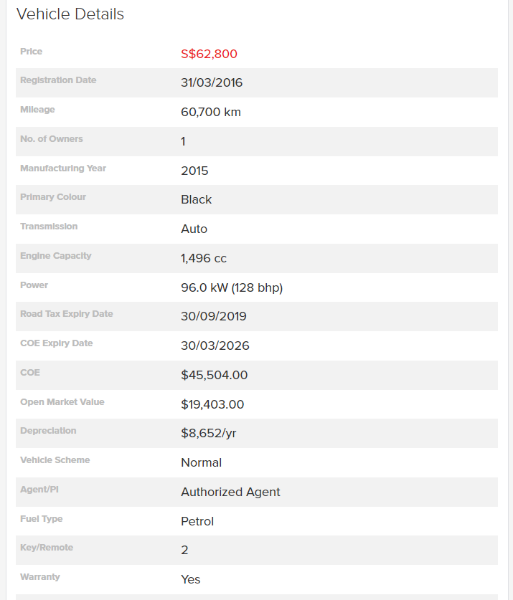Select the No. of Owners label
Screen dimensions: 513x600
coord(52,139)
